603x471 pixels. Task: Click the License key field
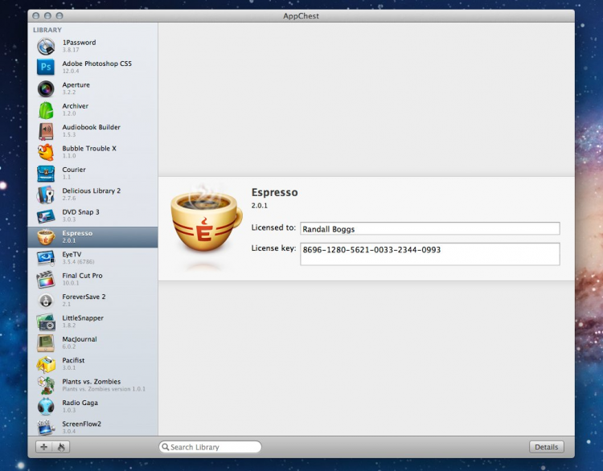[430, 254]
